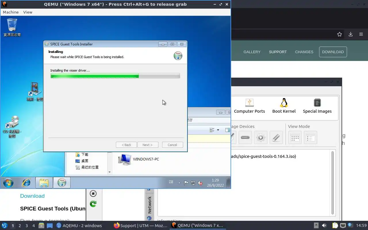Viewport: 368px width, 230px height.
Task: Select SPICE installer taskbar button
Action: [62, 183]
